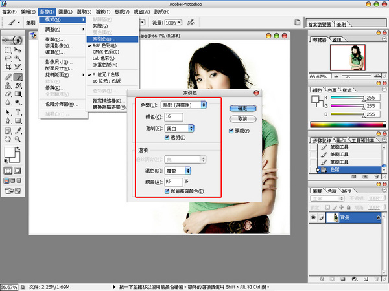Toggle the 透明 checkbox in dialog
The height and width of the screenshot is (291, 389).
167,137
